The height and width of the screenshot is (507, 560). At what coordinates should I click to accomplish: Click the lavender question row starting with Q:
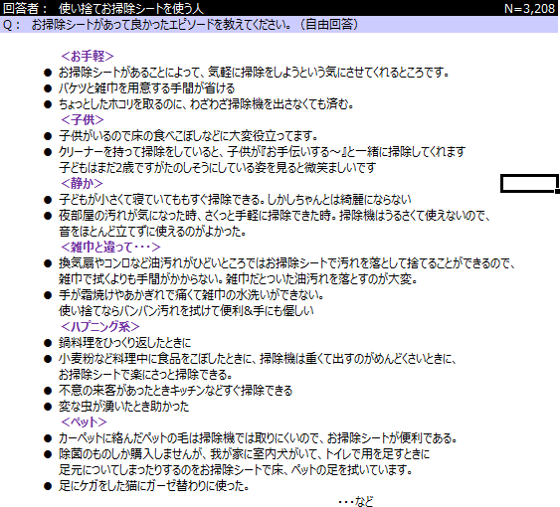[x=279, y=25]
